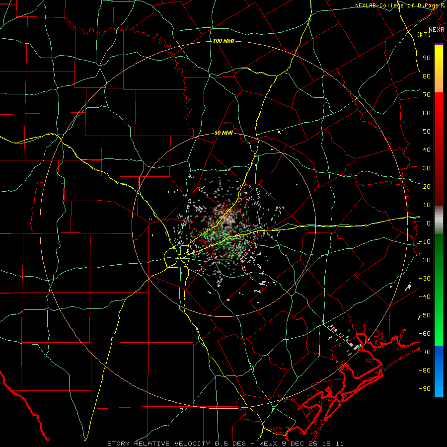
Task: Click the -30 value on velocity scale
Action: (x=425, y=279)
